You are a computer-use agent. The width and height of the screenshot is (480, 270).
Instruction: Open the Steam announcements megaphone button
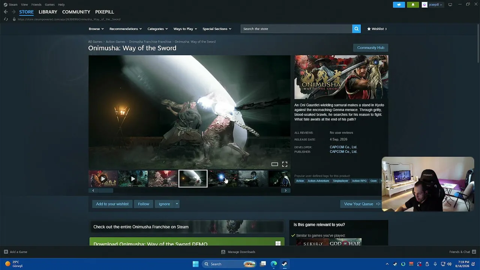click(x=399, y=4)
